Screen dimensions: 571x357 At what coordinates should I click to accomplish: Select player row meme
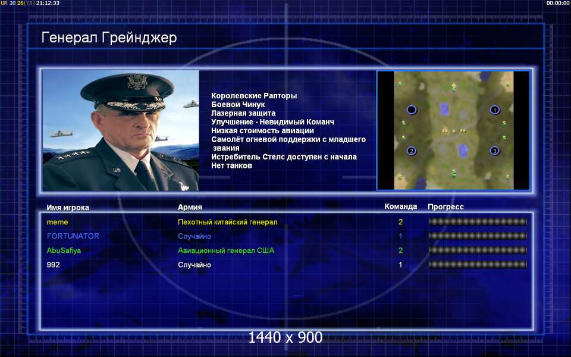pos(286,222)
